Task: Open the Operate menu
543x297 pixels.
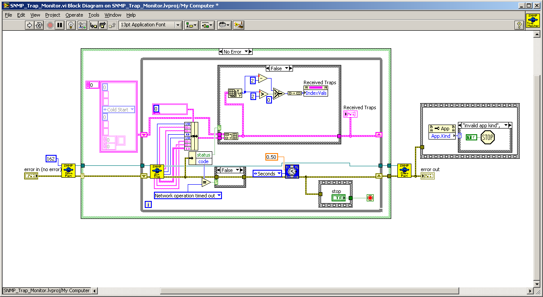Action: 74,15
